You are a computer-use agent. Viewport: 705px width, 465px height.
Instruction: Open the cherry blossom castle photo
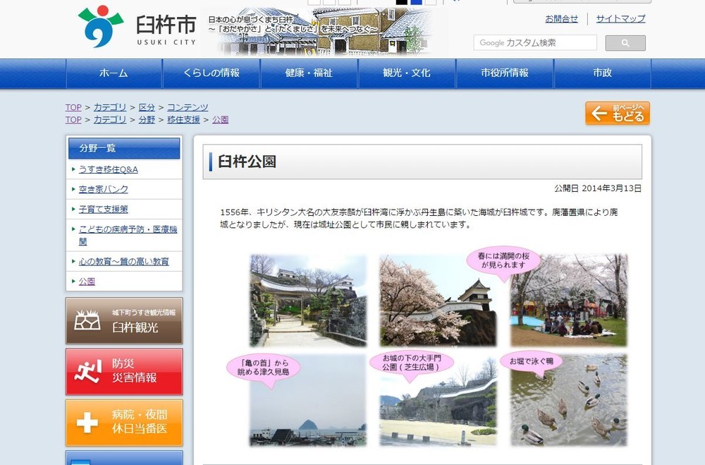(438, 298)
